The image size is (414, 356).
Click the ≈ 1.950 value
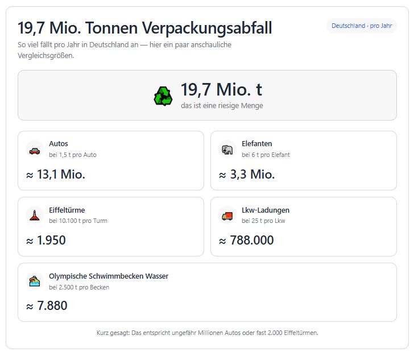(x=46, y=241)
